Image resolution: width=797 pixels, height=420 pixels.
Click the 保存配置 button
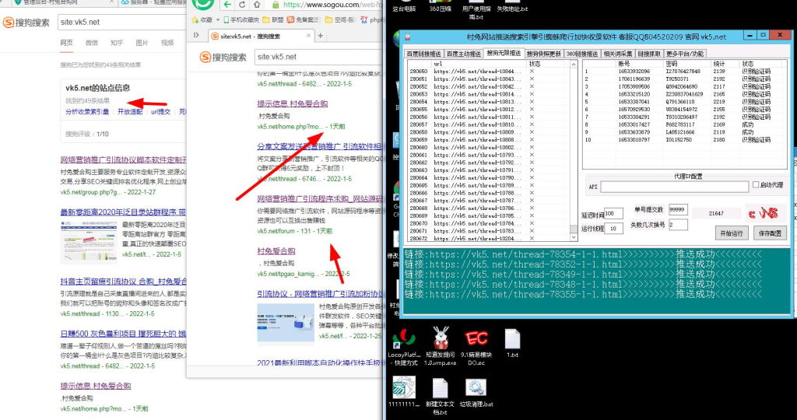[770, 233]
